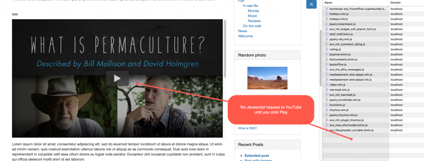The width and height of the screenshot is (424, 161).
Task: Open the 'What is RSS?' link
Action: coord(247,128)
